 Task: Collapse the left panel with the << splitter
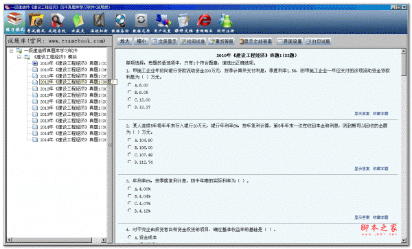tap(110, 145)
